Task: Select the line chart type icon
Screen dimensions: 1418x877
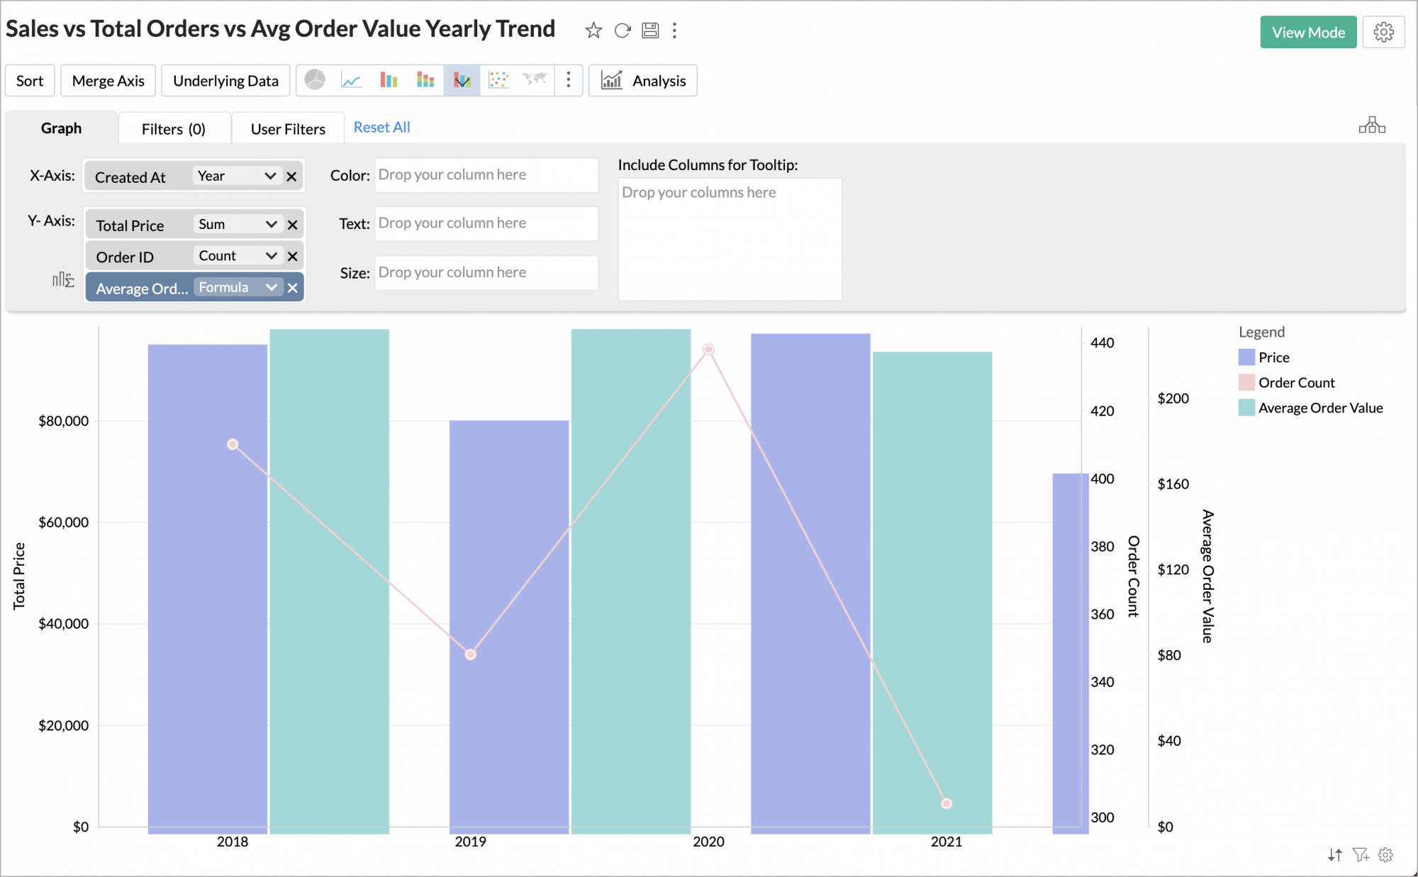Action: coord(351,80)
